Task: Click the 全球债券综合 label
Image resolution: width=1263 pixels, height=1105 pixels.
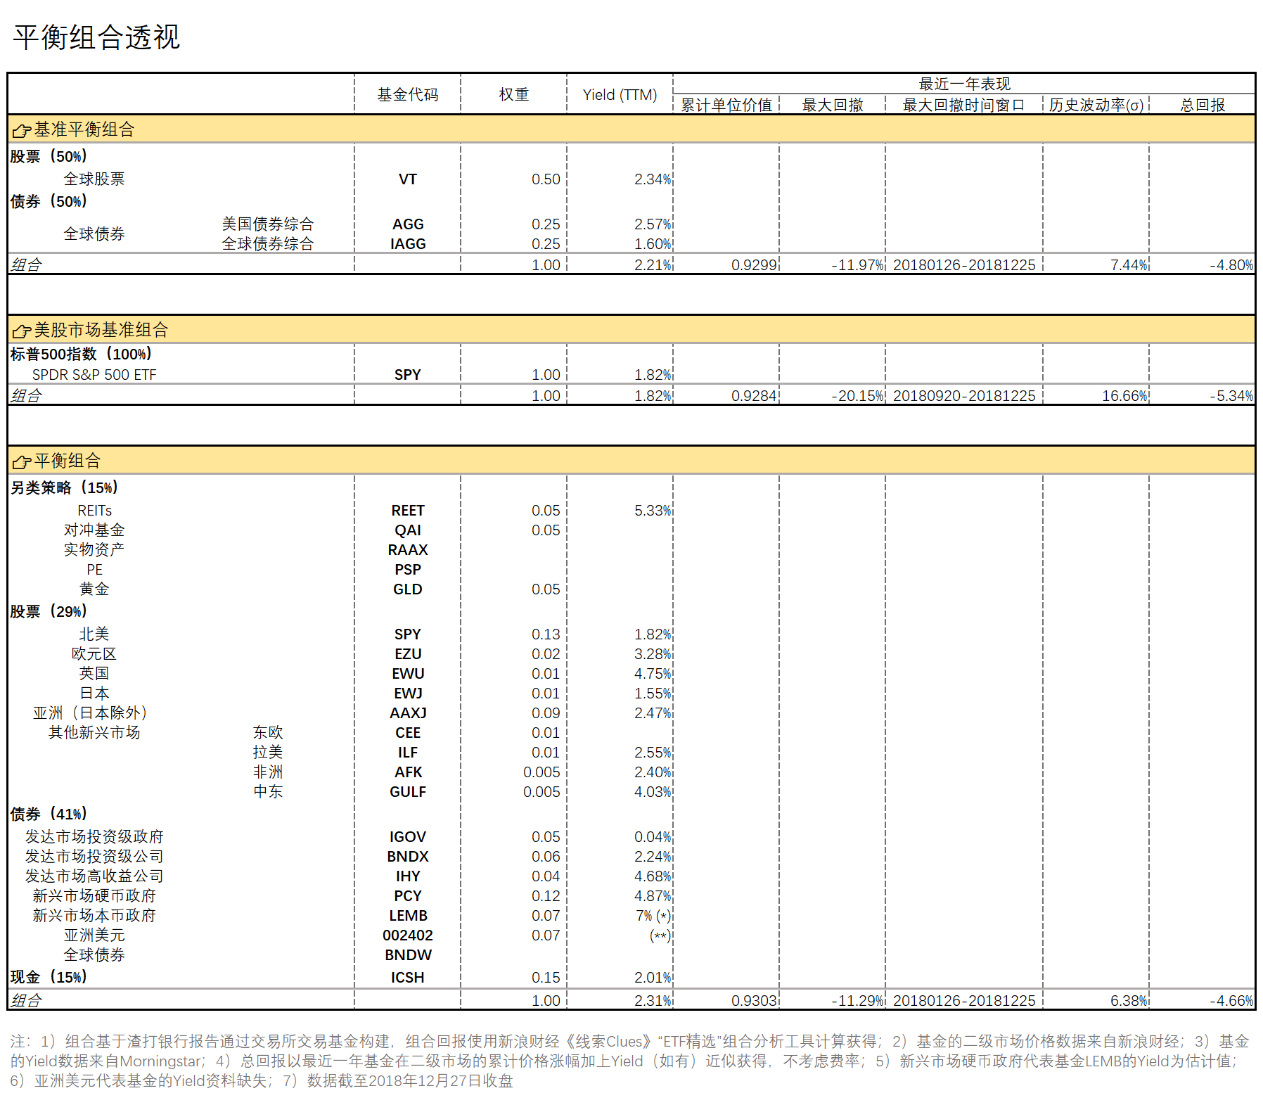Action: [x=268, y=243]
